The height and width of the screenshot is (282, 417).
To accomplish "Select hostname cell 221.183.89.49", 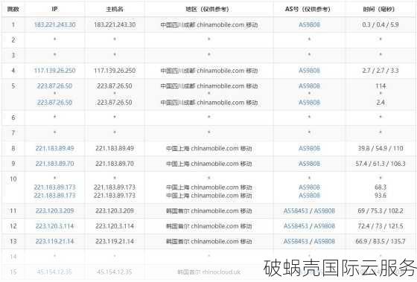I will click(115, 148).
